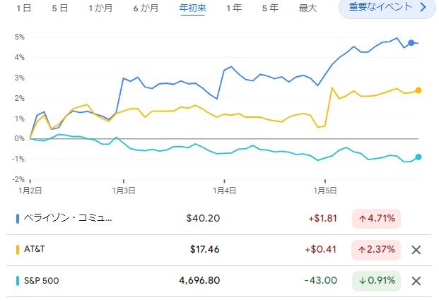Viewport: 439px width, 302px height.
Task: Open the AT&T stock row name
Action: coord(35,249)
